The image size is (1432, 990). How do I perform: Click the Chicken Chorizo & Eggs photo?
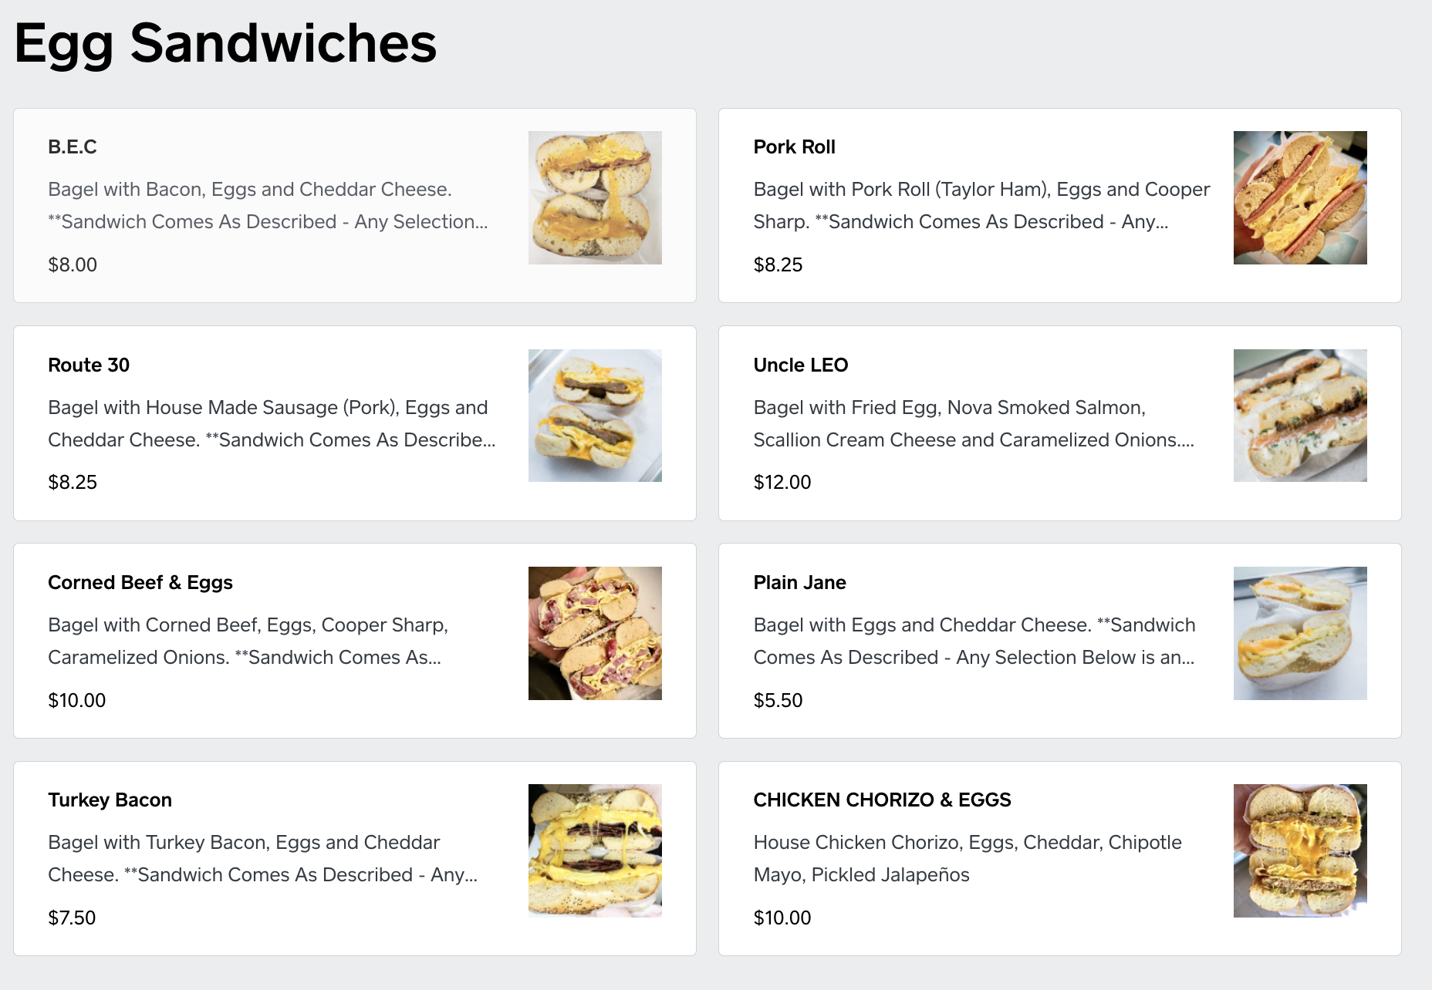pyautogui.click(x=1300, y=850)
